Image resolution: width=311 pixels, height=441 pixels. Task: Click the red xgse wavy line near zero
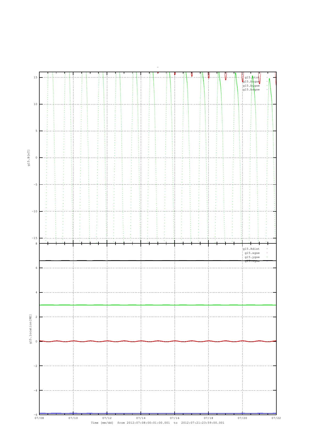pos(158,341)
